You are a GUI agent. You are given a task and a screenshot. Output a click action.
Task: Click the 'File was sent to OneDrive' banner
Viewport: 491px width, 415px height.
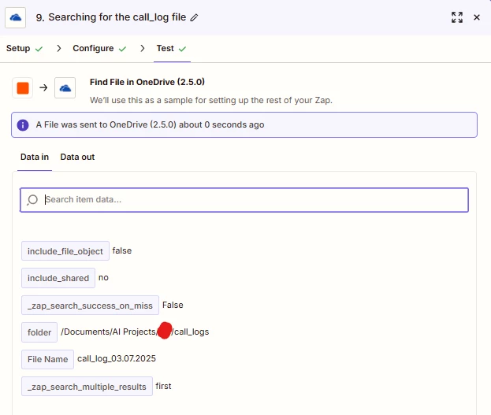click(244, 125)
